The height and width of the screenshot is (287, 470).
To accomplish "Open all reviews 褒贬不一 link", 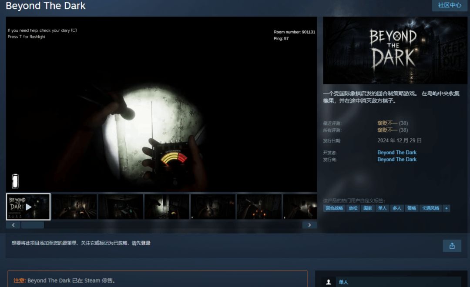I will tap(387, 130).
